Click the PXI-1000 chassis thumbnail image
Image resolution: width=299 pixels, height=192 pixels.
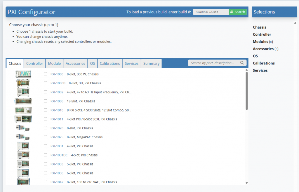coord(23,74)
